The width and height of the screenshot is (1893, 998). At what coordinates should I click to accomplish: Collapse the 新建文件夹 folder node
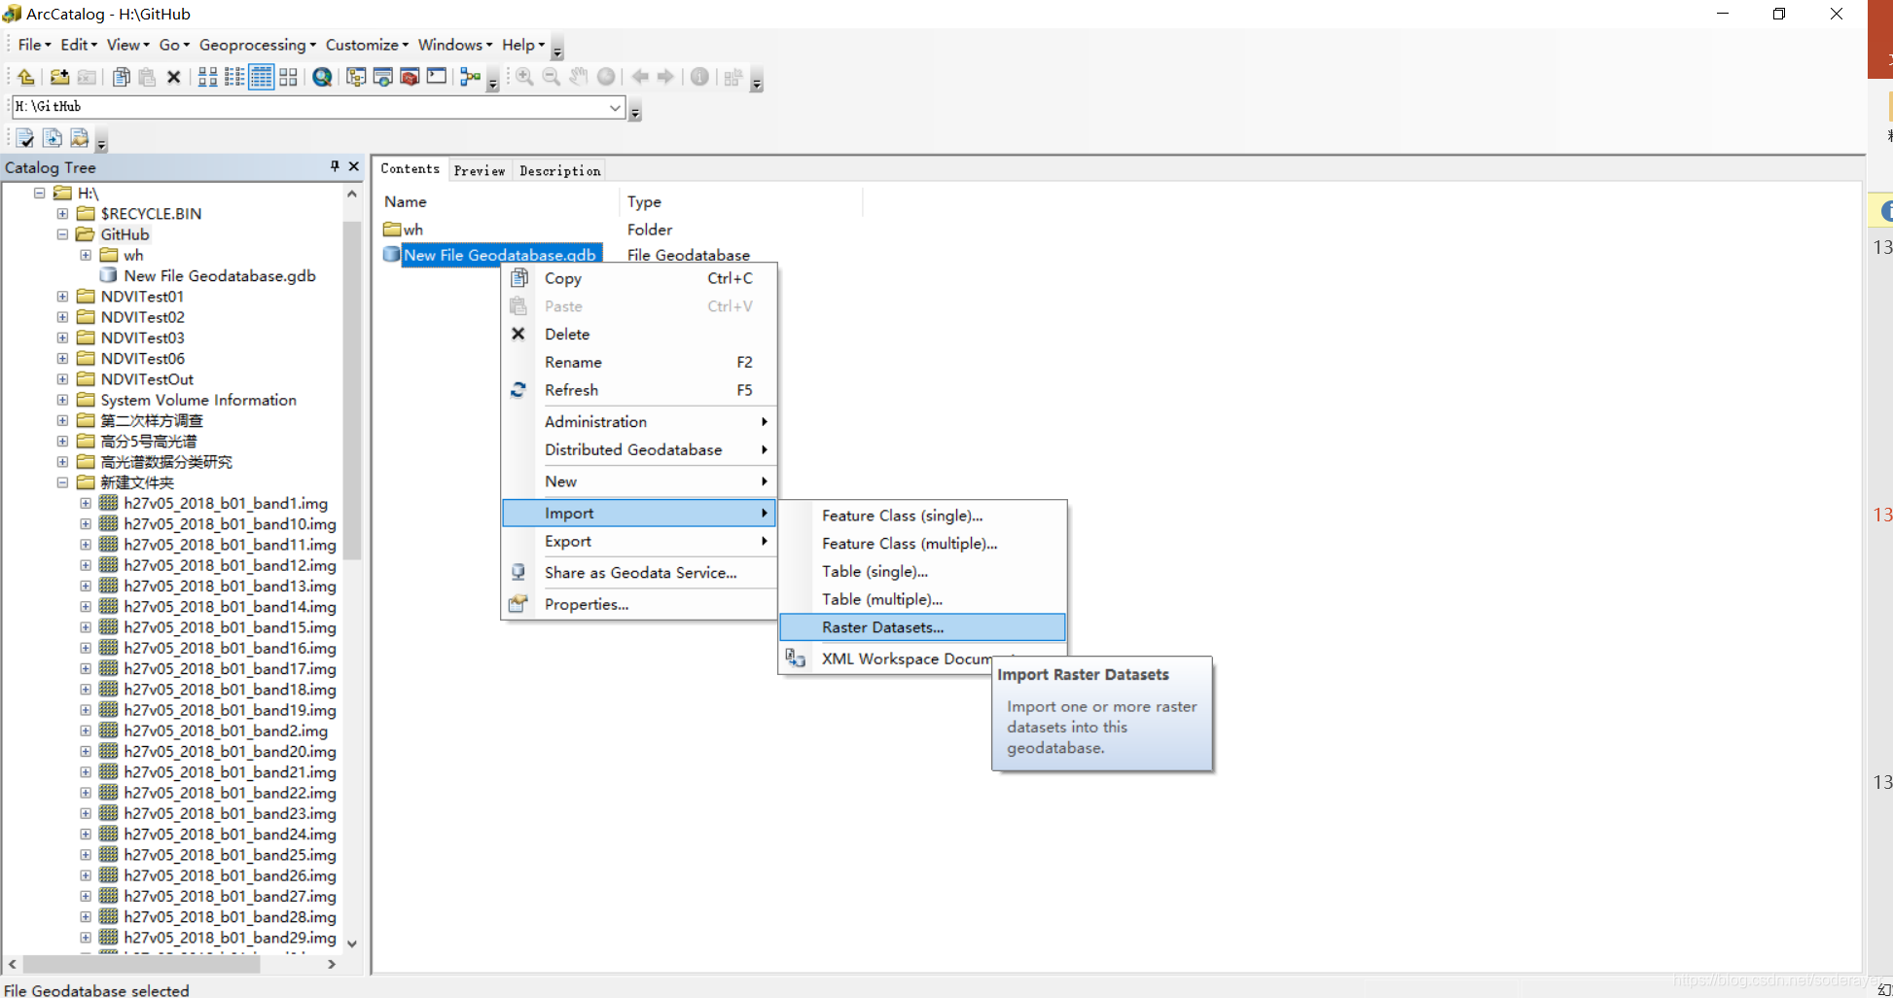click(x=62, y=482)
